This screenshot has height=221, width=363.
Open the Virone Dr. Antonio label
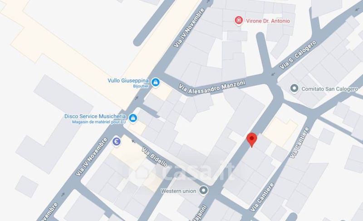pyautogui.click(x=268, y=21)
